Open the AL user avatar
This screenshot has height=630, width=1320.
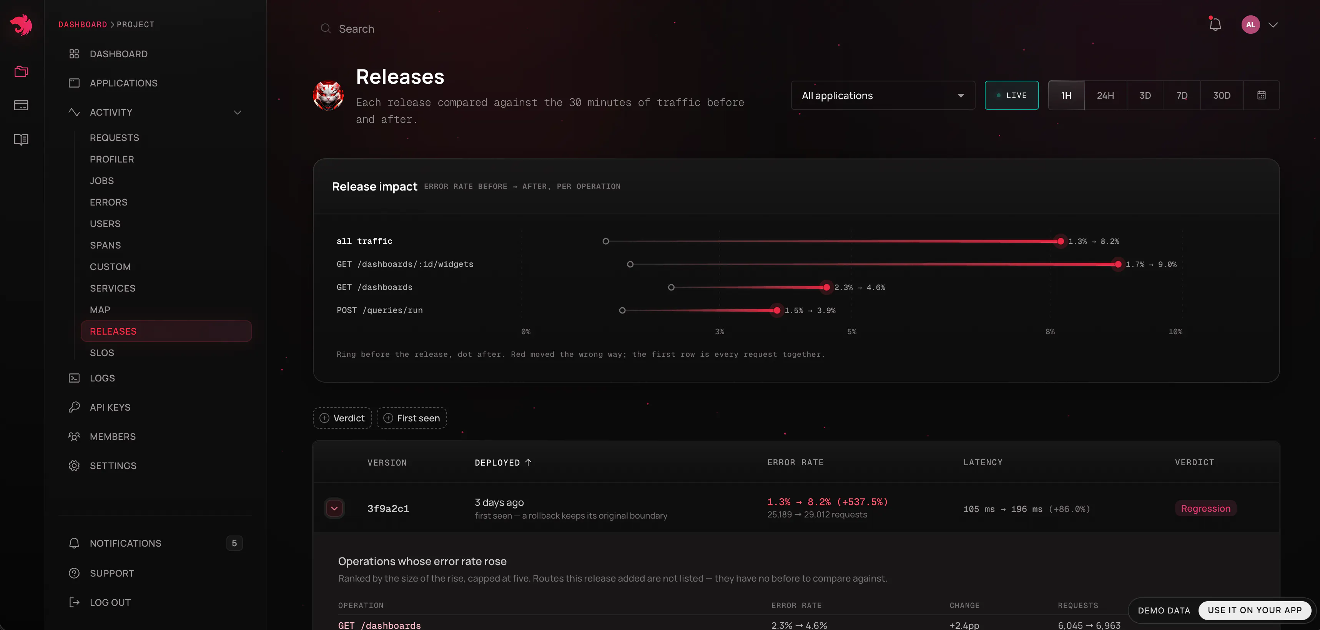point(1250,25)
